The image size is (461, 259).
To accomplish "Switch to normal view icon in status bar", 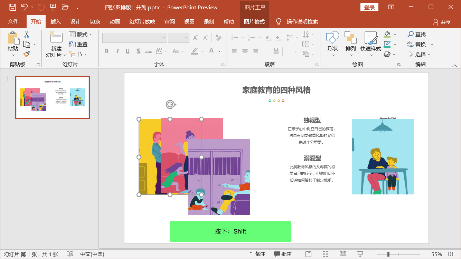I will pyautogui.click(x=308, y=254).
